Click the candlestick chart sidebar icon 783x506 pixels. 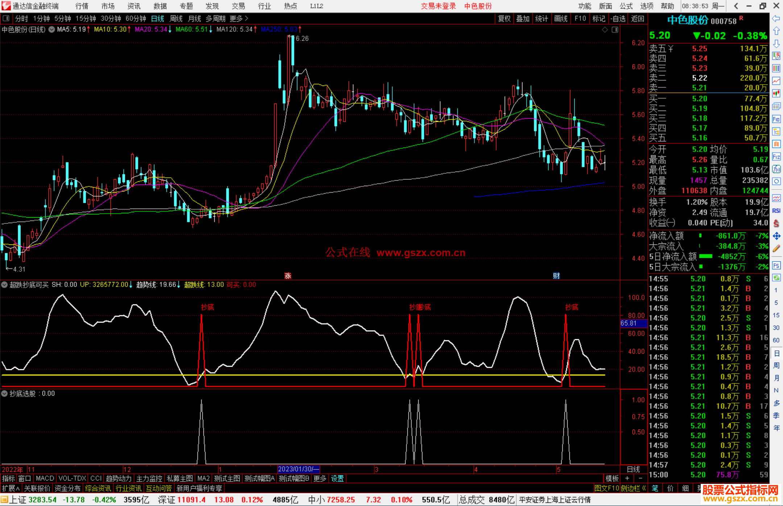pyautogui.click(x=776, y=93)
